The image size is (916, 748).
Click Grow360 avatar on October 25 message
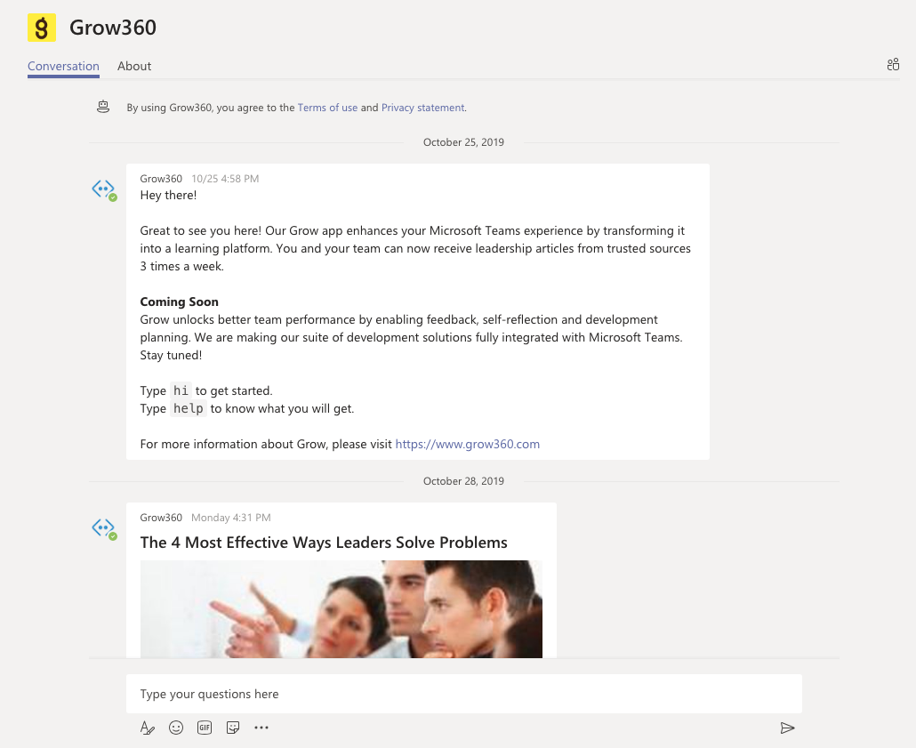coord(104,190)
